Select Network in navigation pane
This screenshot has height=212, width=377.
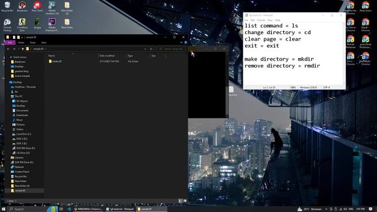pos(19,167)
